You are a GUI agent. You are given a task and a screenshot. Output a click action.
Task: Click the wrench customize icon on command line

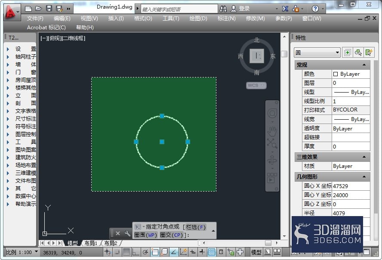pyautogui.click(x=127, y=233)
